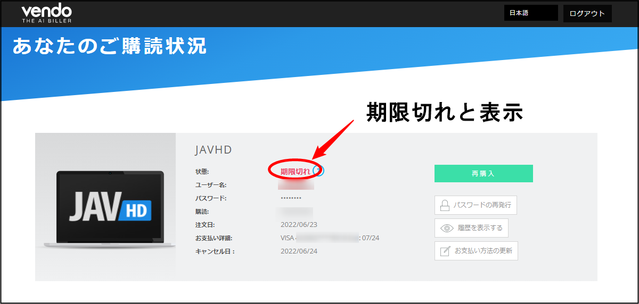
Task: Click the pencil icon for payment update
Action: pos(445,251)
